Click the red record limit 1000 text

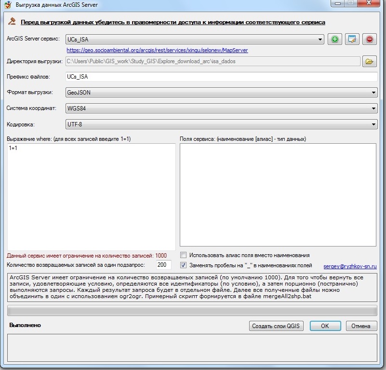[x=87, y=256]
